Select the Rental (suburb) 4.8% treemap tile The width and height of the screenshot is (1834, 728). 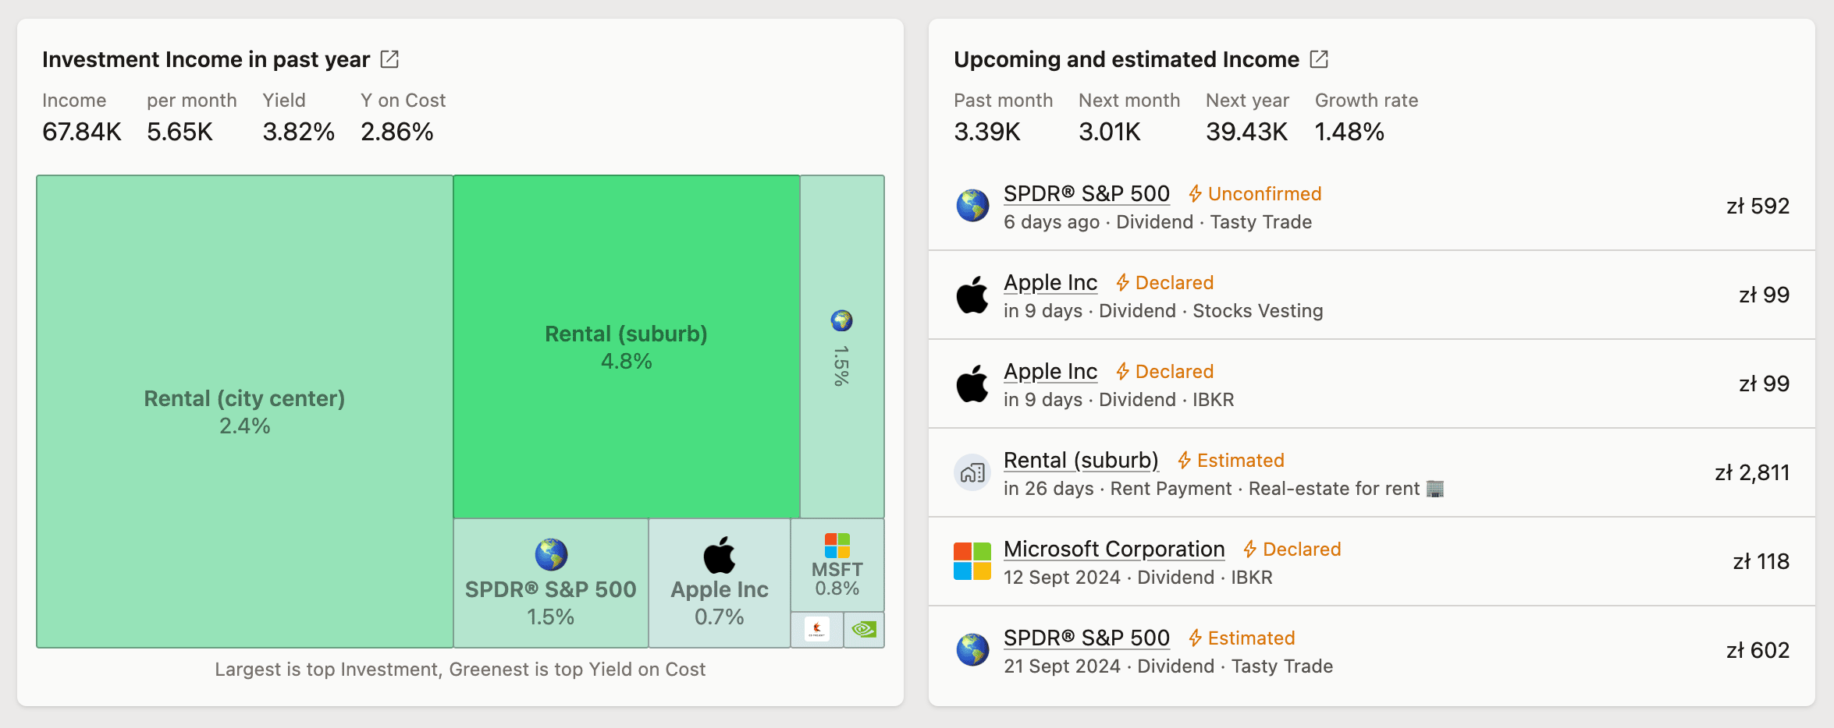(627, 347)
